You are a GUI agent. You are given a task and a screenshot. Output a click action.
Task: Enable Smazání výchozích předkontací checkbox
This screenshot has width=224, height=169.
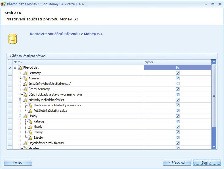click(x=178, y=84)
